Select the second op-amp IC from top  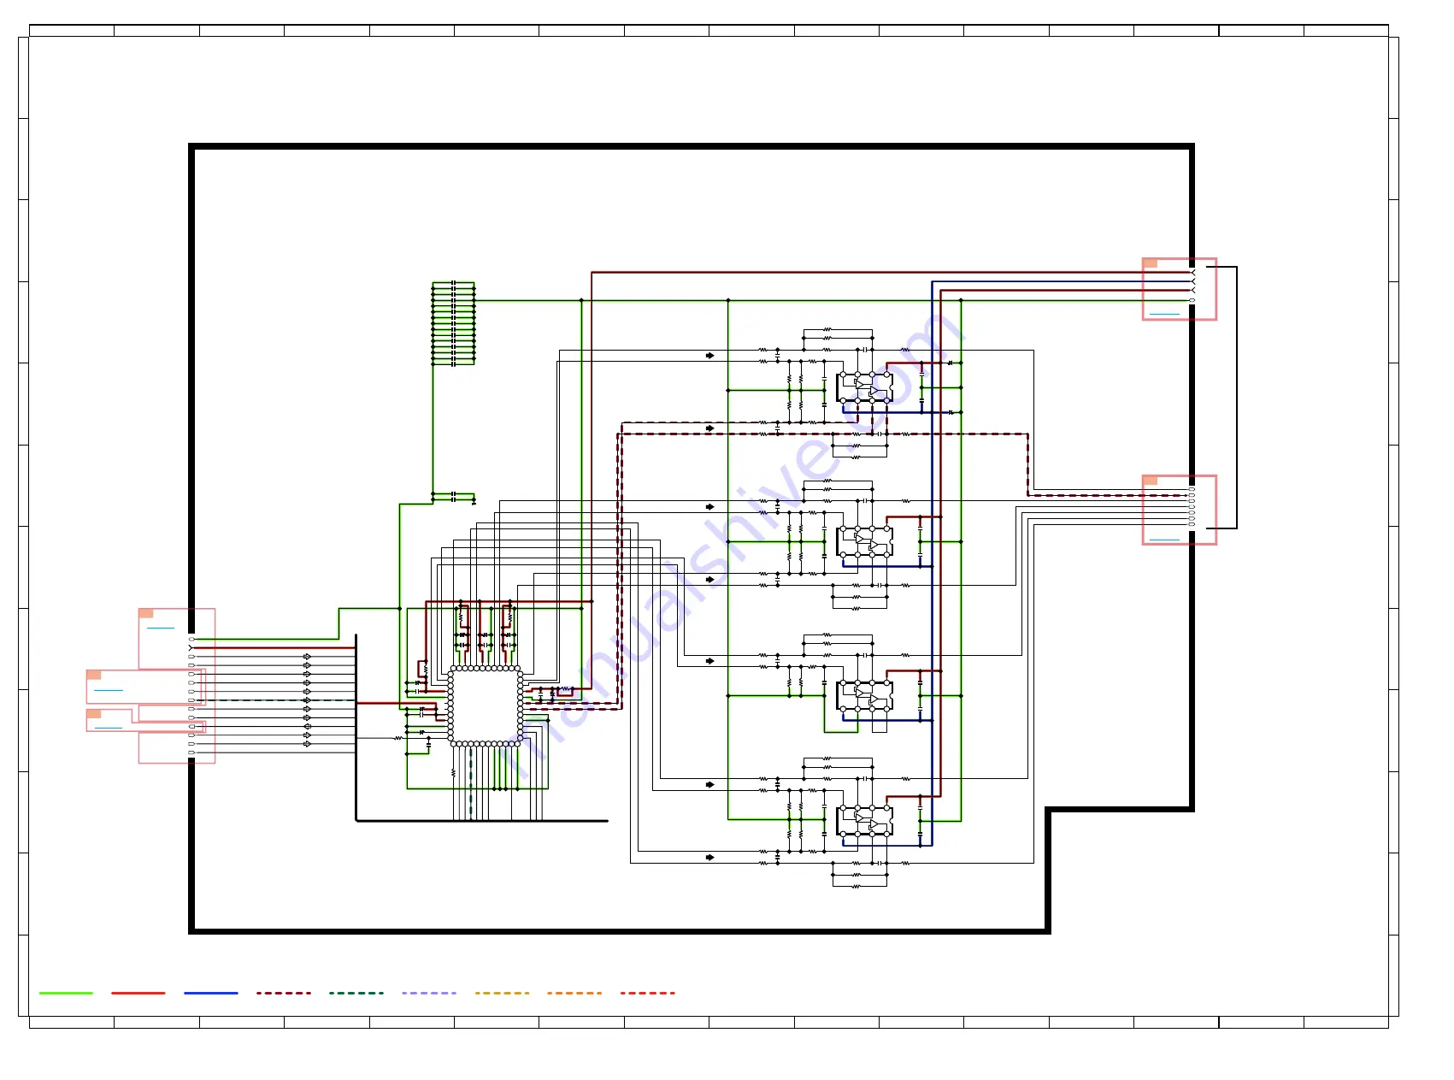pyautogui.click(x=865, y=541)
